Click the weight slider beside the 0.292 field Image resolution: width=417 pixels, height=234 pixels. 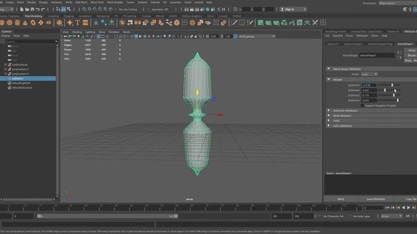point(390,90)
